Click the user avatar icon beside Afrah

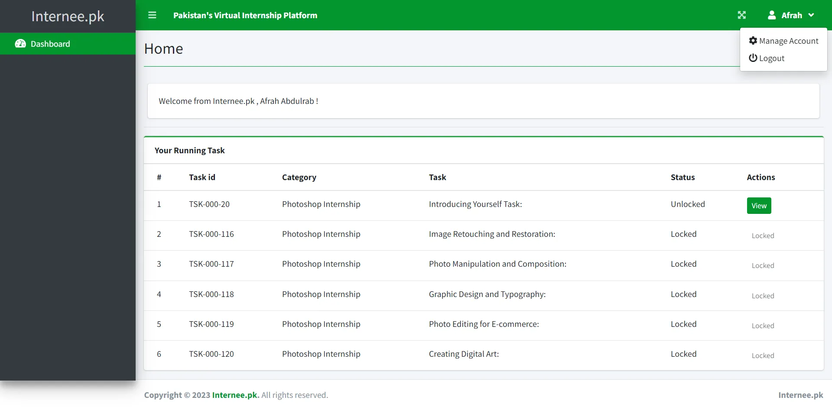pyautogui.click(x=772, y=15)
